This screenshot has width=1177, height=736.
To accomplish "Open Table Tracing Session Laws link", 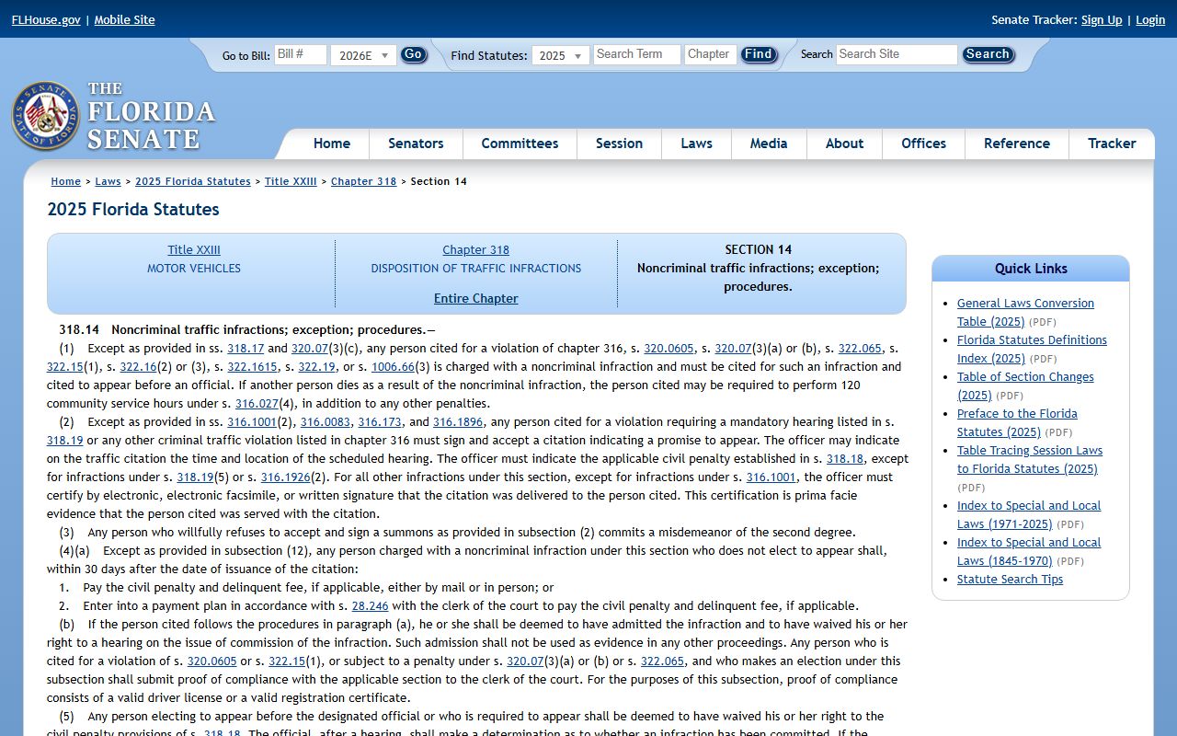I will (x=1030, y=459).
